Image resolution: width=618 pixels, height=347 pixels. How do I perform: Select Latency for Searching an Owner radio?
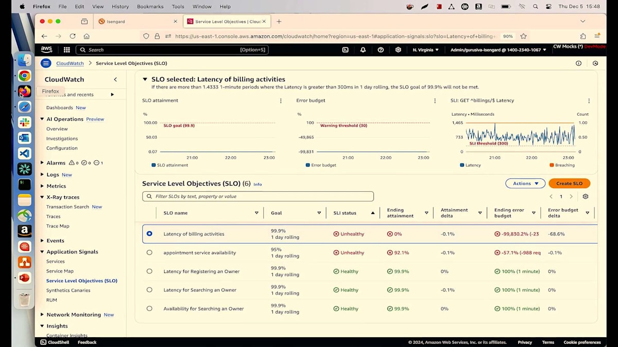pos(149,289)
